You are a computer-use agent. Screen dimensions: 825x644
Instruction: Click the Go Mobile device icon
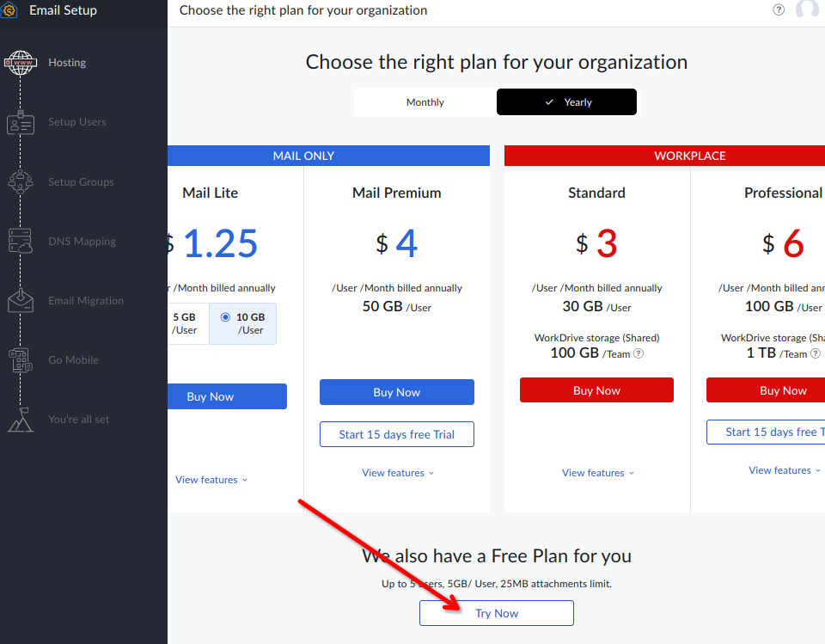click(21, 360)
